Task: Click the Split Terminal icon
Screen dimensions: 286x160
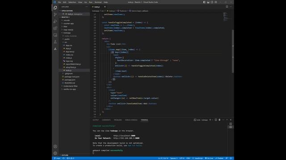Action: 216,120
